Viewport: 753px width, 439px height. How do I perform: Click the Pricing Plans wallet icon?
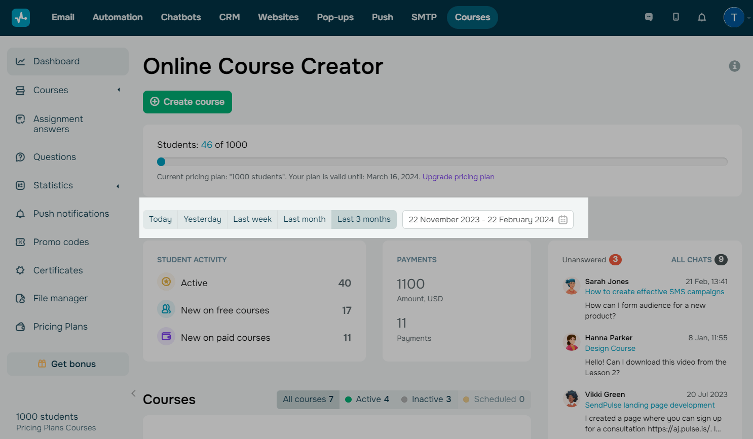pos(20,327)
